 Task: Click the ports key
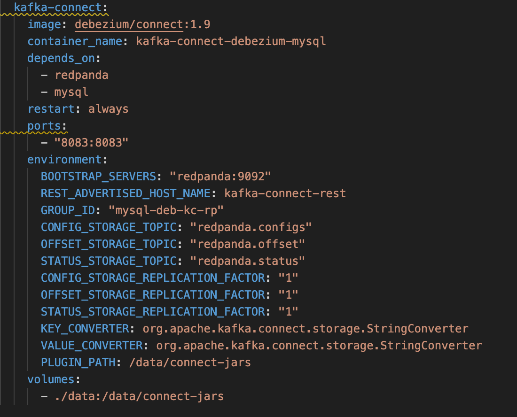pos(44,126)
